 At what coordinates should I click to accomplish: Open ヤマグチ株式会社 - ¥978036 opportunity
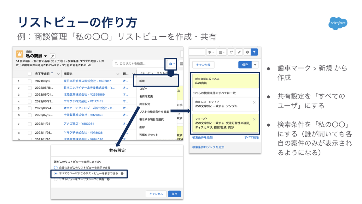pyautogui.click(x=83, y=133)
